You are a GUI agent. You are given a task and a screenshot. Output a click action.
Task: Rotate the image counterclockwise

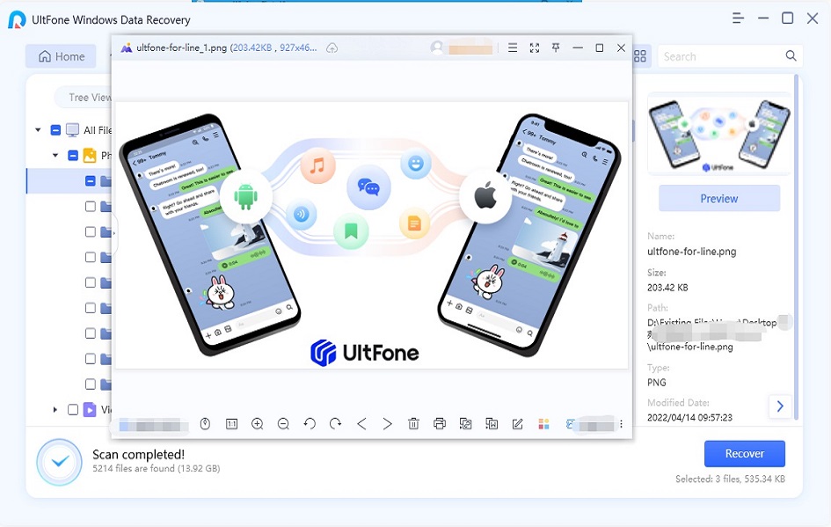pos(310,423)
